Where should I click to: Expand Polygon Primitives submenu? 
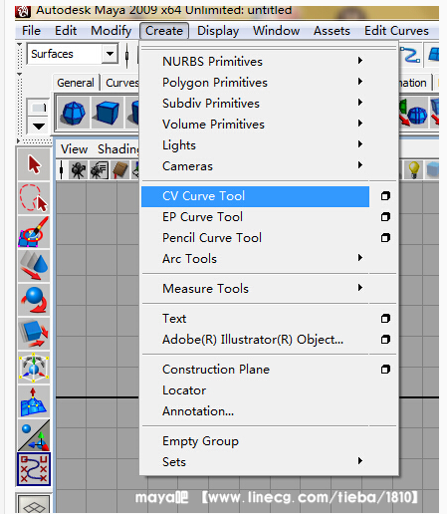tap(255, 83)
